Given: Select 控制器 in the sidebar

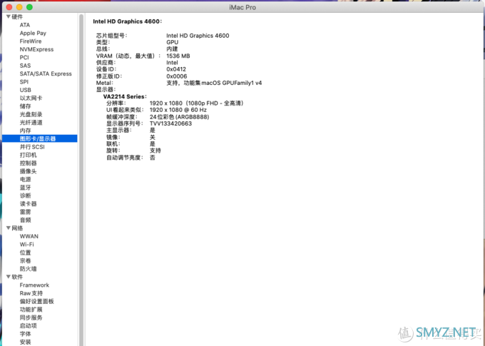Looking at the screenshot, I should (28, 163).
